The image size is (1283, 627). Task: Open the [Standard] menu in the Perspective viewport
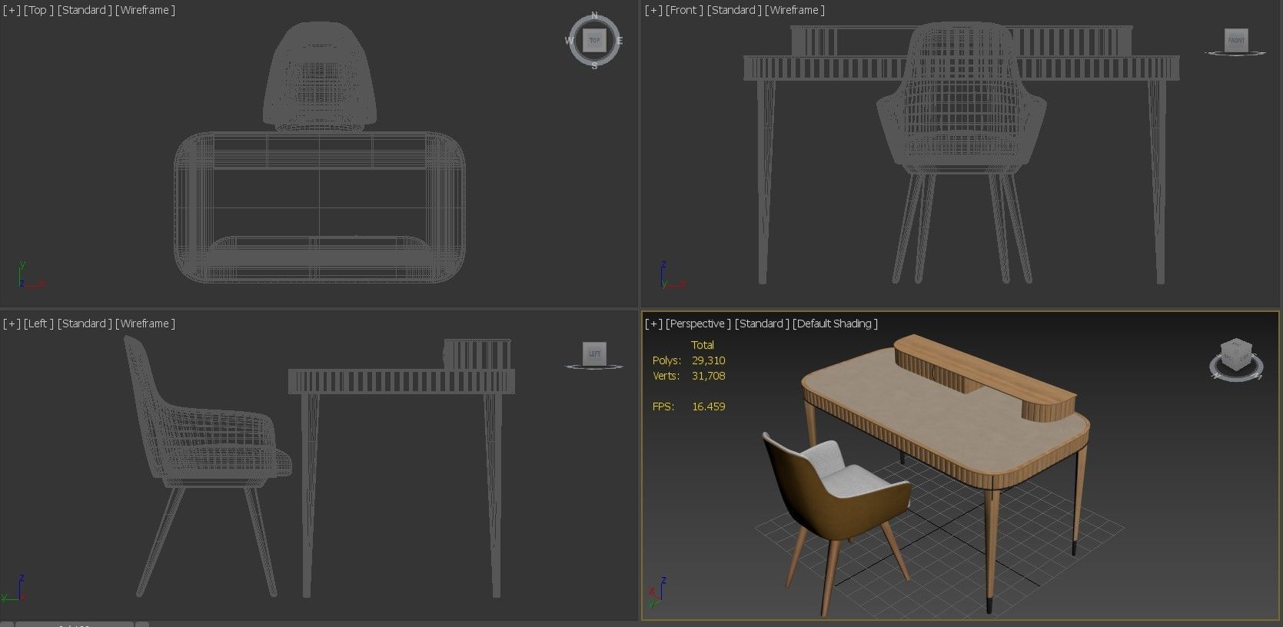(x=762, y=323)
